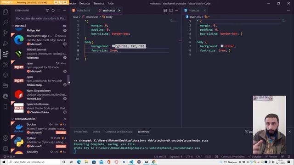Close the bottom terminal panel
The width and height of the screenshot is (294, 165).
[289, 132]
